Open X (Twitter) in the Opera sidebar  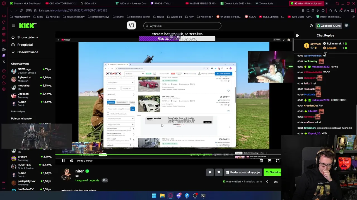point(4,62)
